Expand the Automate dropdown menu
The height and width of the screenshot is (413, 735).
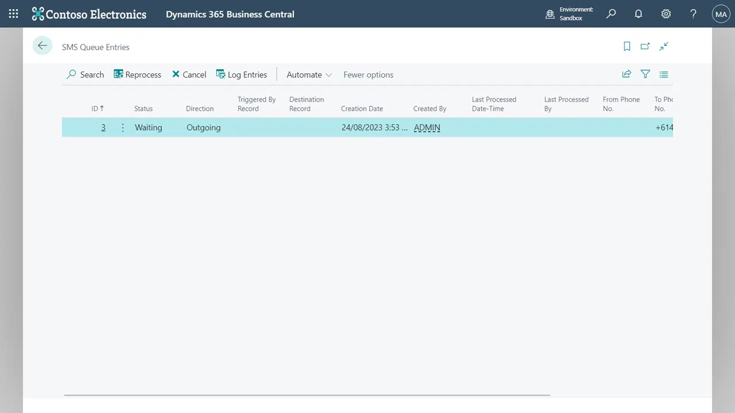[309, 75]
